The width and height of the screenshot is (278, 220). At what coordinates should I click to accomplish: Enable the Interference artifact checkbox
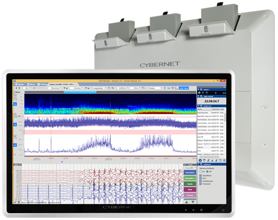coord(200,181)
